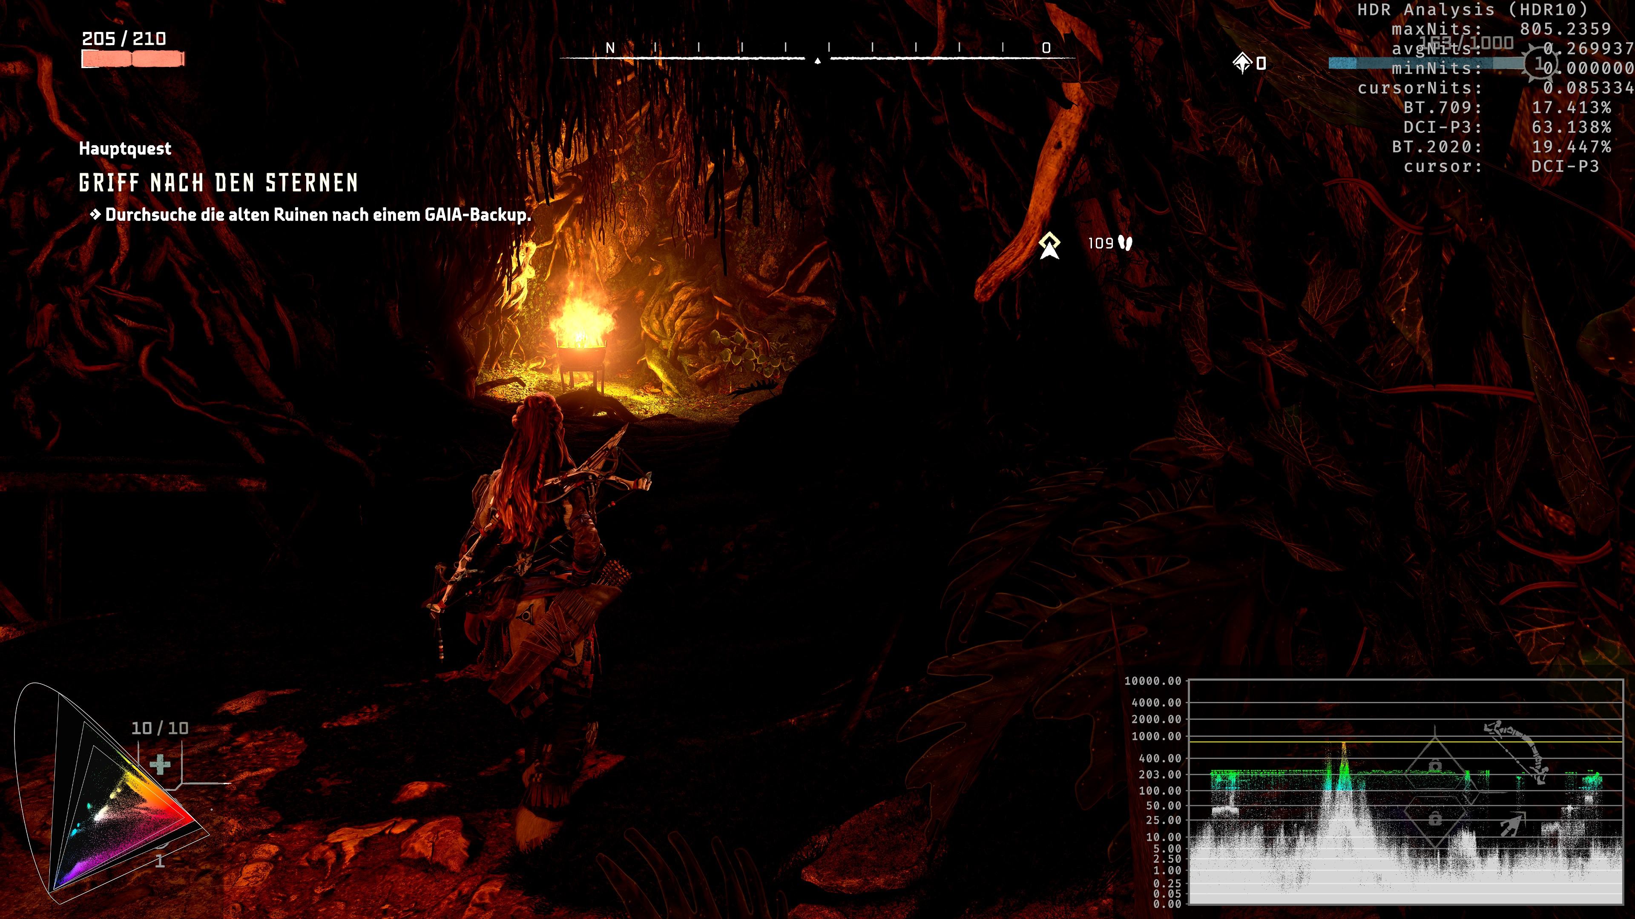The width and height of the screenshot is (1635, 919).
Task: Click the compass North marker N
Action: click(x=610, y=48)
